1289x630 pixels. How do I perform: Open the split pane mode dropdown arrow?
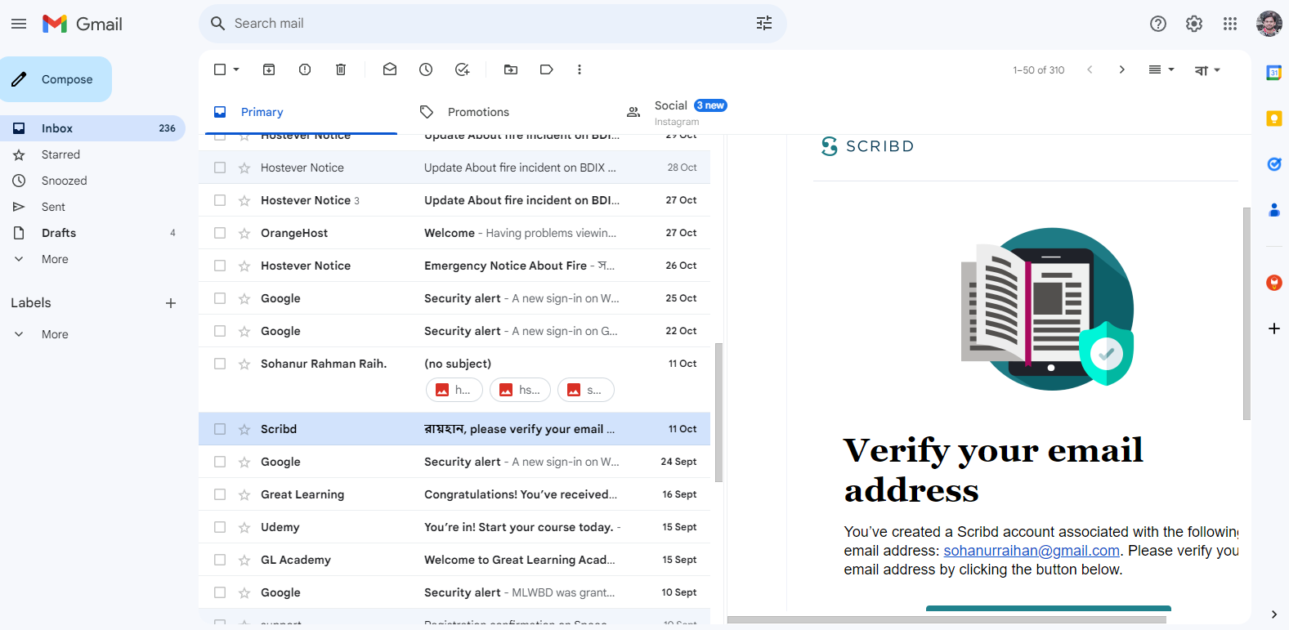1171,69
